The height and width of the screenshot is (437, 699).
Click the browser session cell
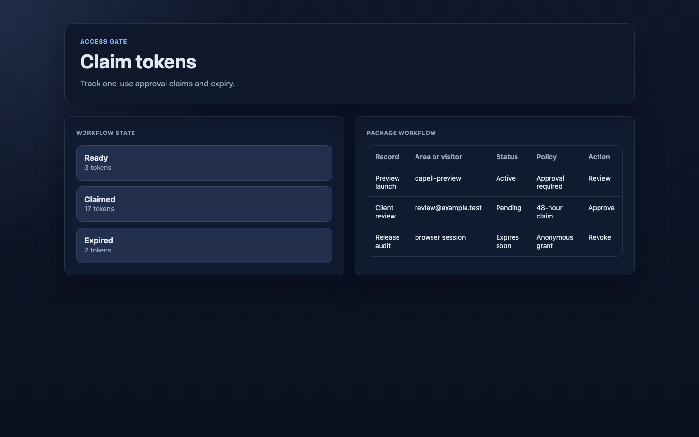click(x=449, y=241)
